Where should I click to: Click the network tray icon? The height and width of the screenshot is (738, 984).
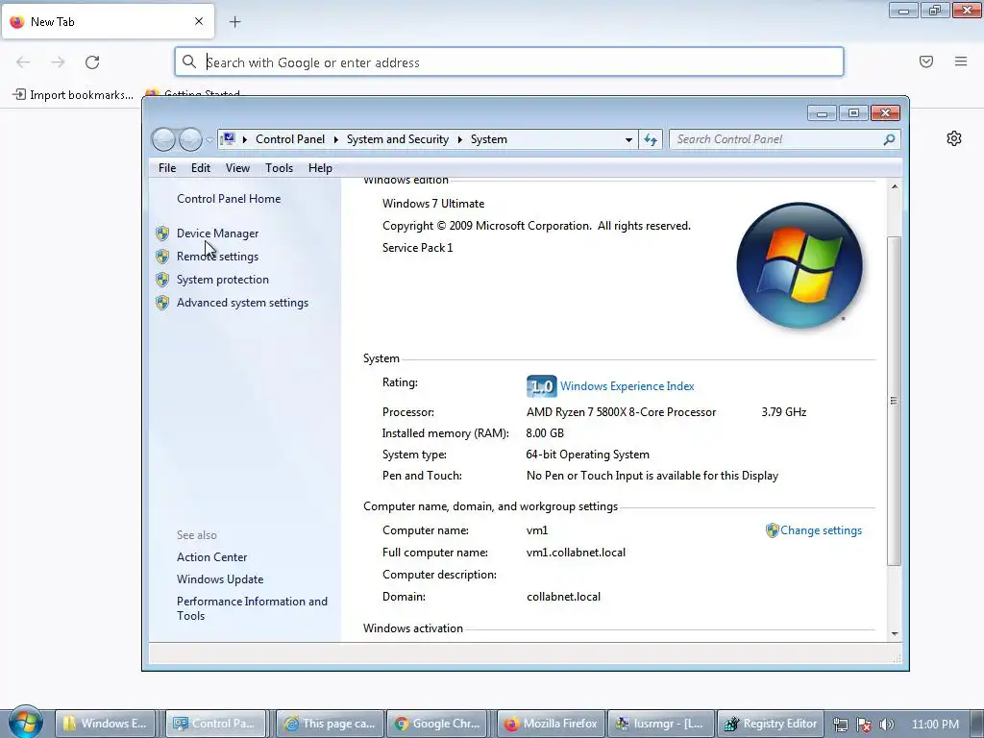[x=840, y=725]
